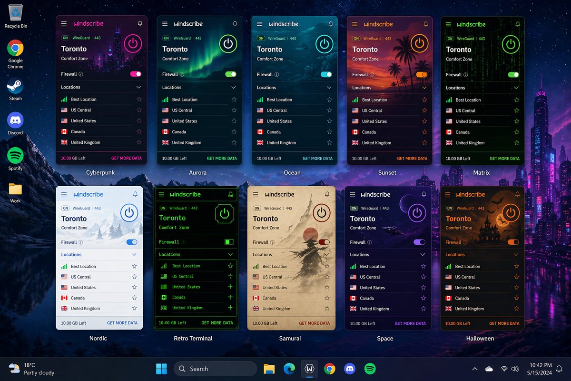The width and height of the screenshot is (571, 381).
Task: Click GET MORE DATA in Ocean window
Action: tap(318, 158)
